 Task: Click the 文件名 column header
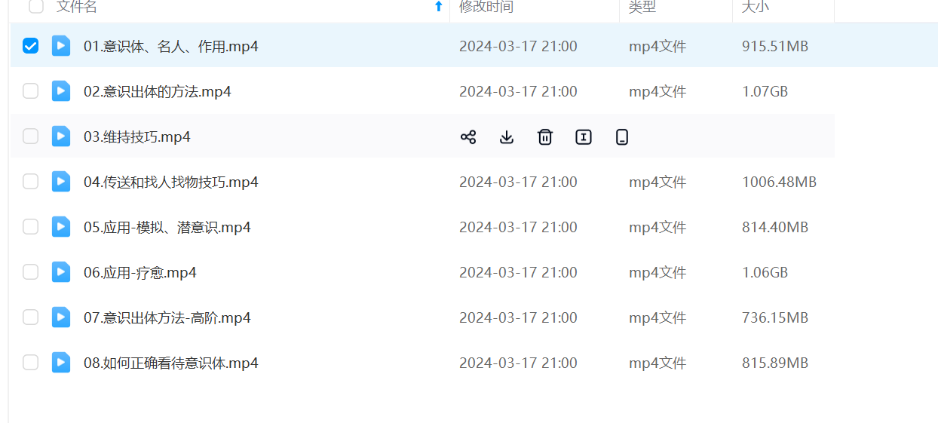coord(77,7)
